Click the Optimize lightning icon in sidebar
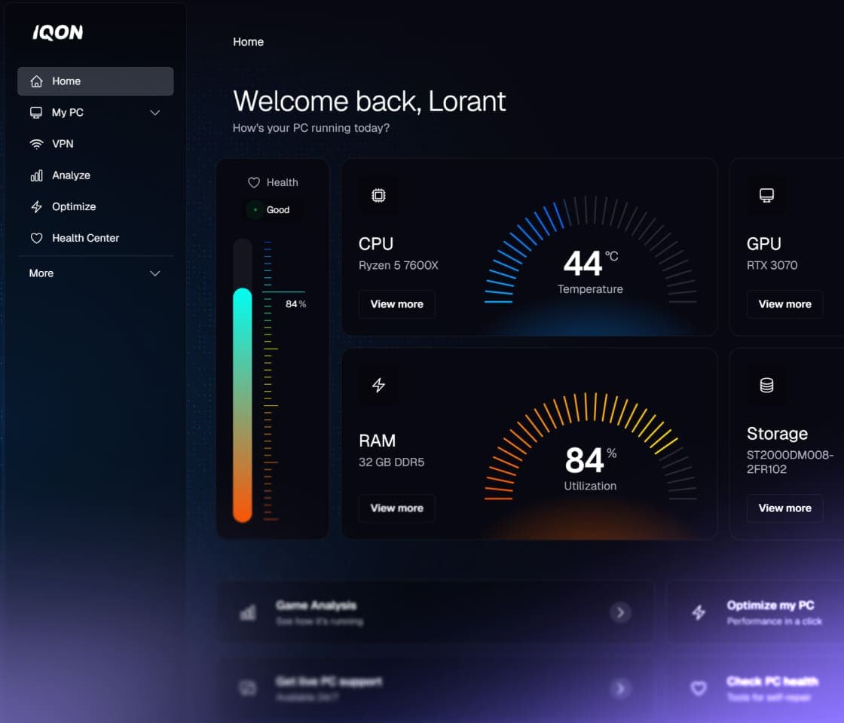 [37, 206]
